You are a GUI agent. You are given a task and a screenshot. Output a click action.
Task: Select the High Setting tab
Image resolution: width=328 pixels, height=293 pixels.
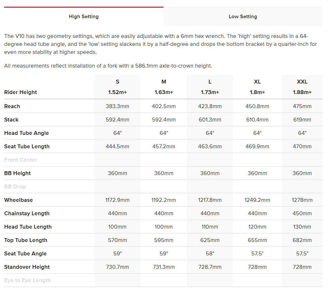tap(84, 17)
